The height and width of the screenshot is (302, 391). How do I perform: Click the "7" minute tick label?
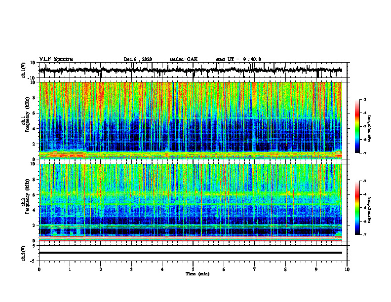pos(255,269)
